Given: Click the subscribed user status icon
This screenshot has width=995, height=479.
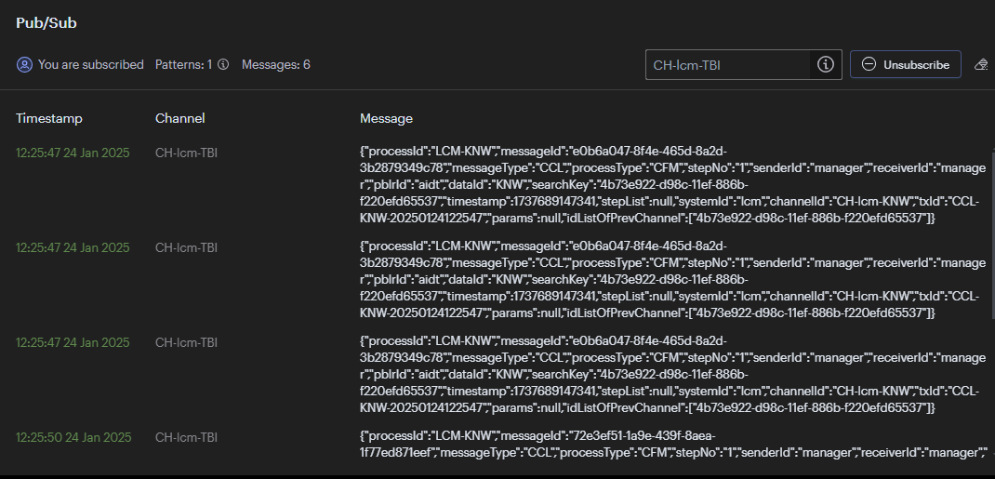Looking at the screenshot, I should (x=25, y=65).
